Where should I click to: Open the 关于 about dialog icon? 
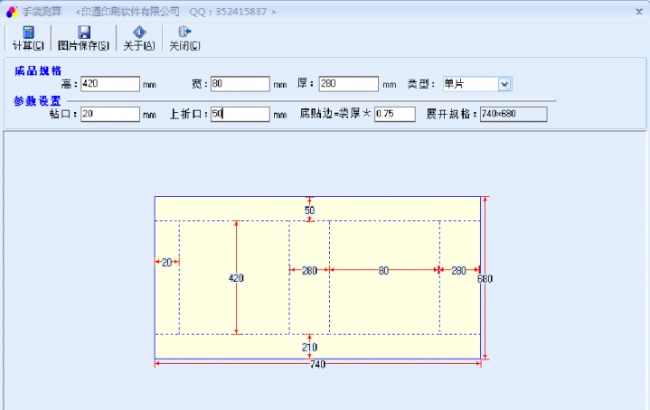(x=139, y=33)
